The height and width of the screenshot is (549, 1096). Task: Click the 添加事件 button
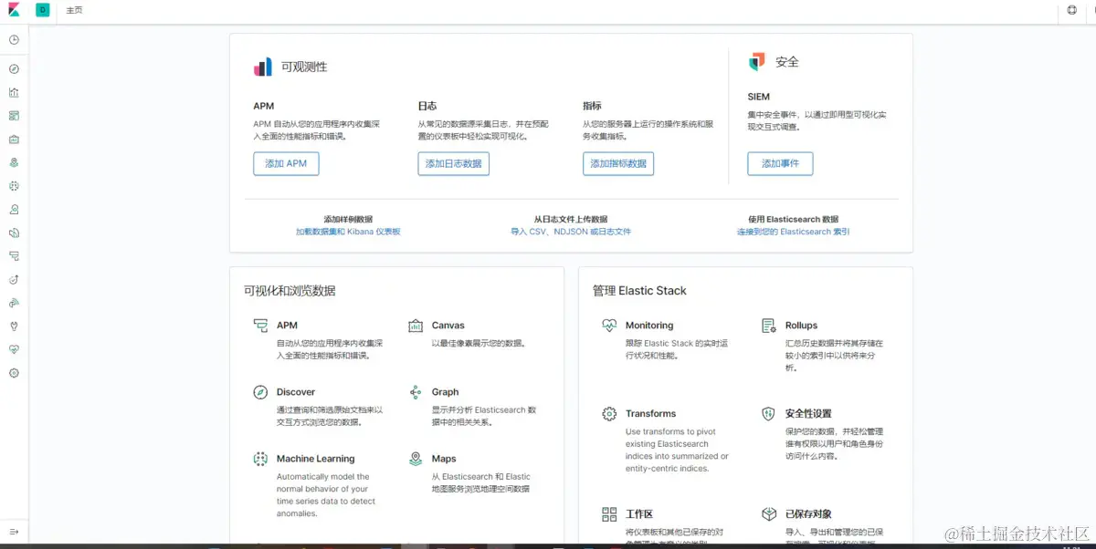tap(780, 163)
